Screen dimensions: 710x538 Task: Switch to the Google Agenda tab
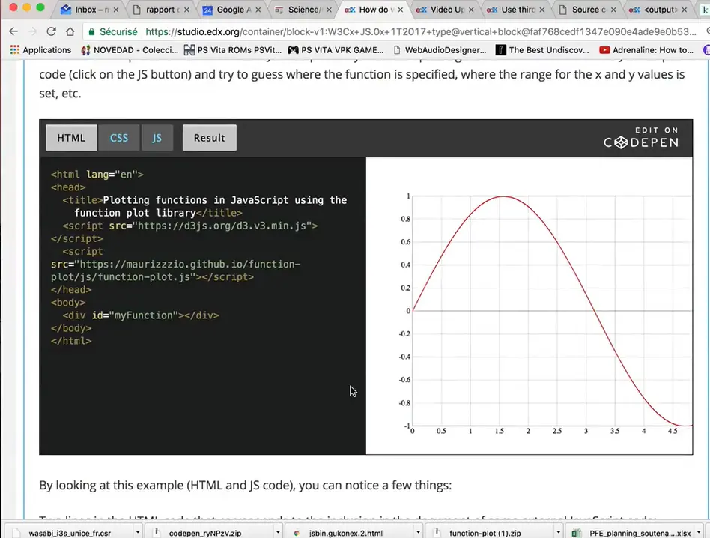(232, 10)
